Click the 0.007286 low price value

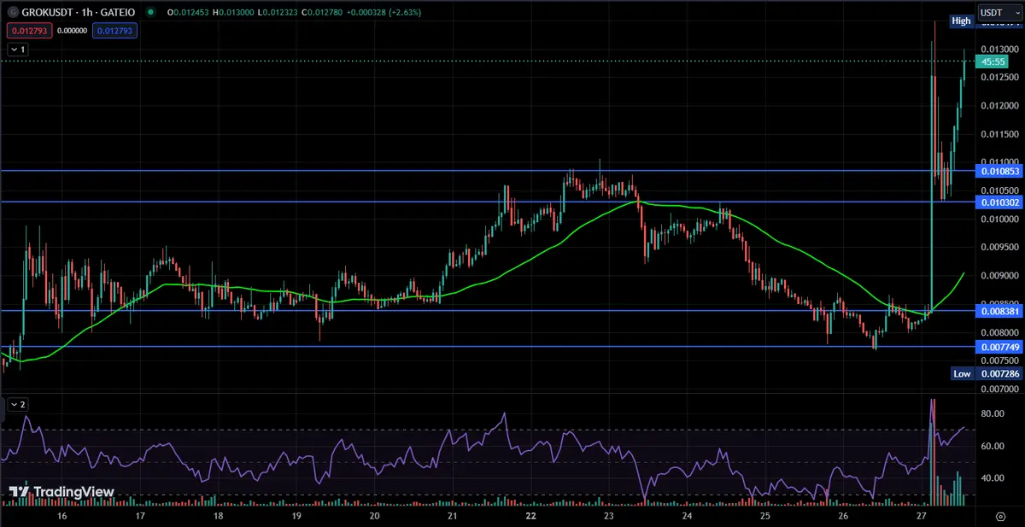[x=1000, y=374]
